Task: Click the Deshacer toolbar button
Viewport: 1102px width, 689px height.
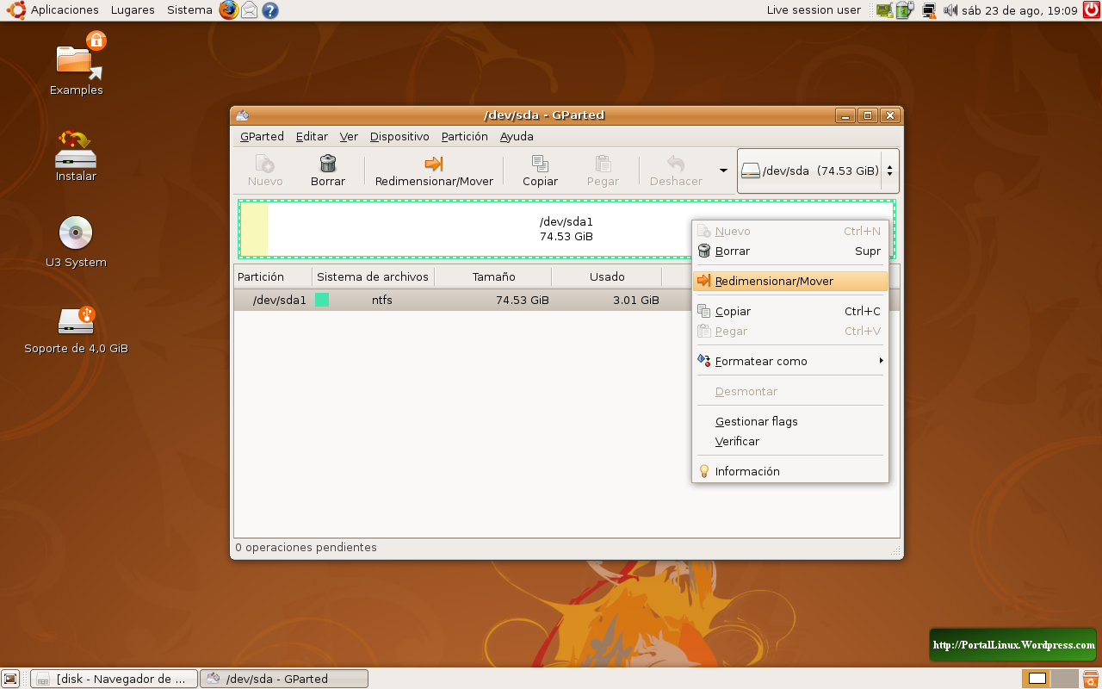Action: tap(676, 171)
